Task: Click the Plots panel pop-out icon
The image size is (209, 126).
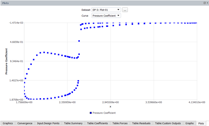Action: (x=205, y=3)
